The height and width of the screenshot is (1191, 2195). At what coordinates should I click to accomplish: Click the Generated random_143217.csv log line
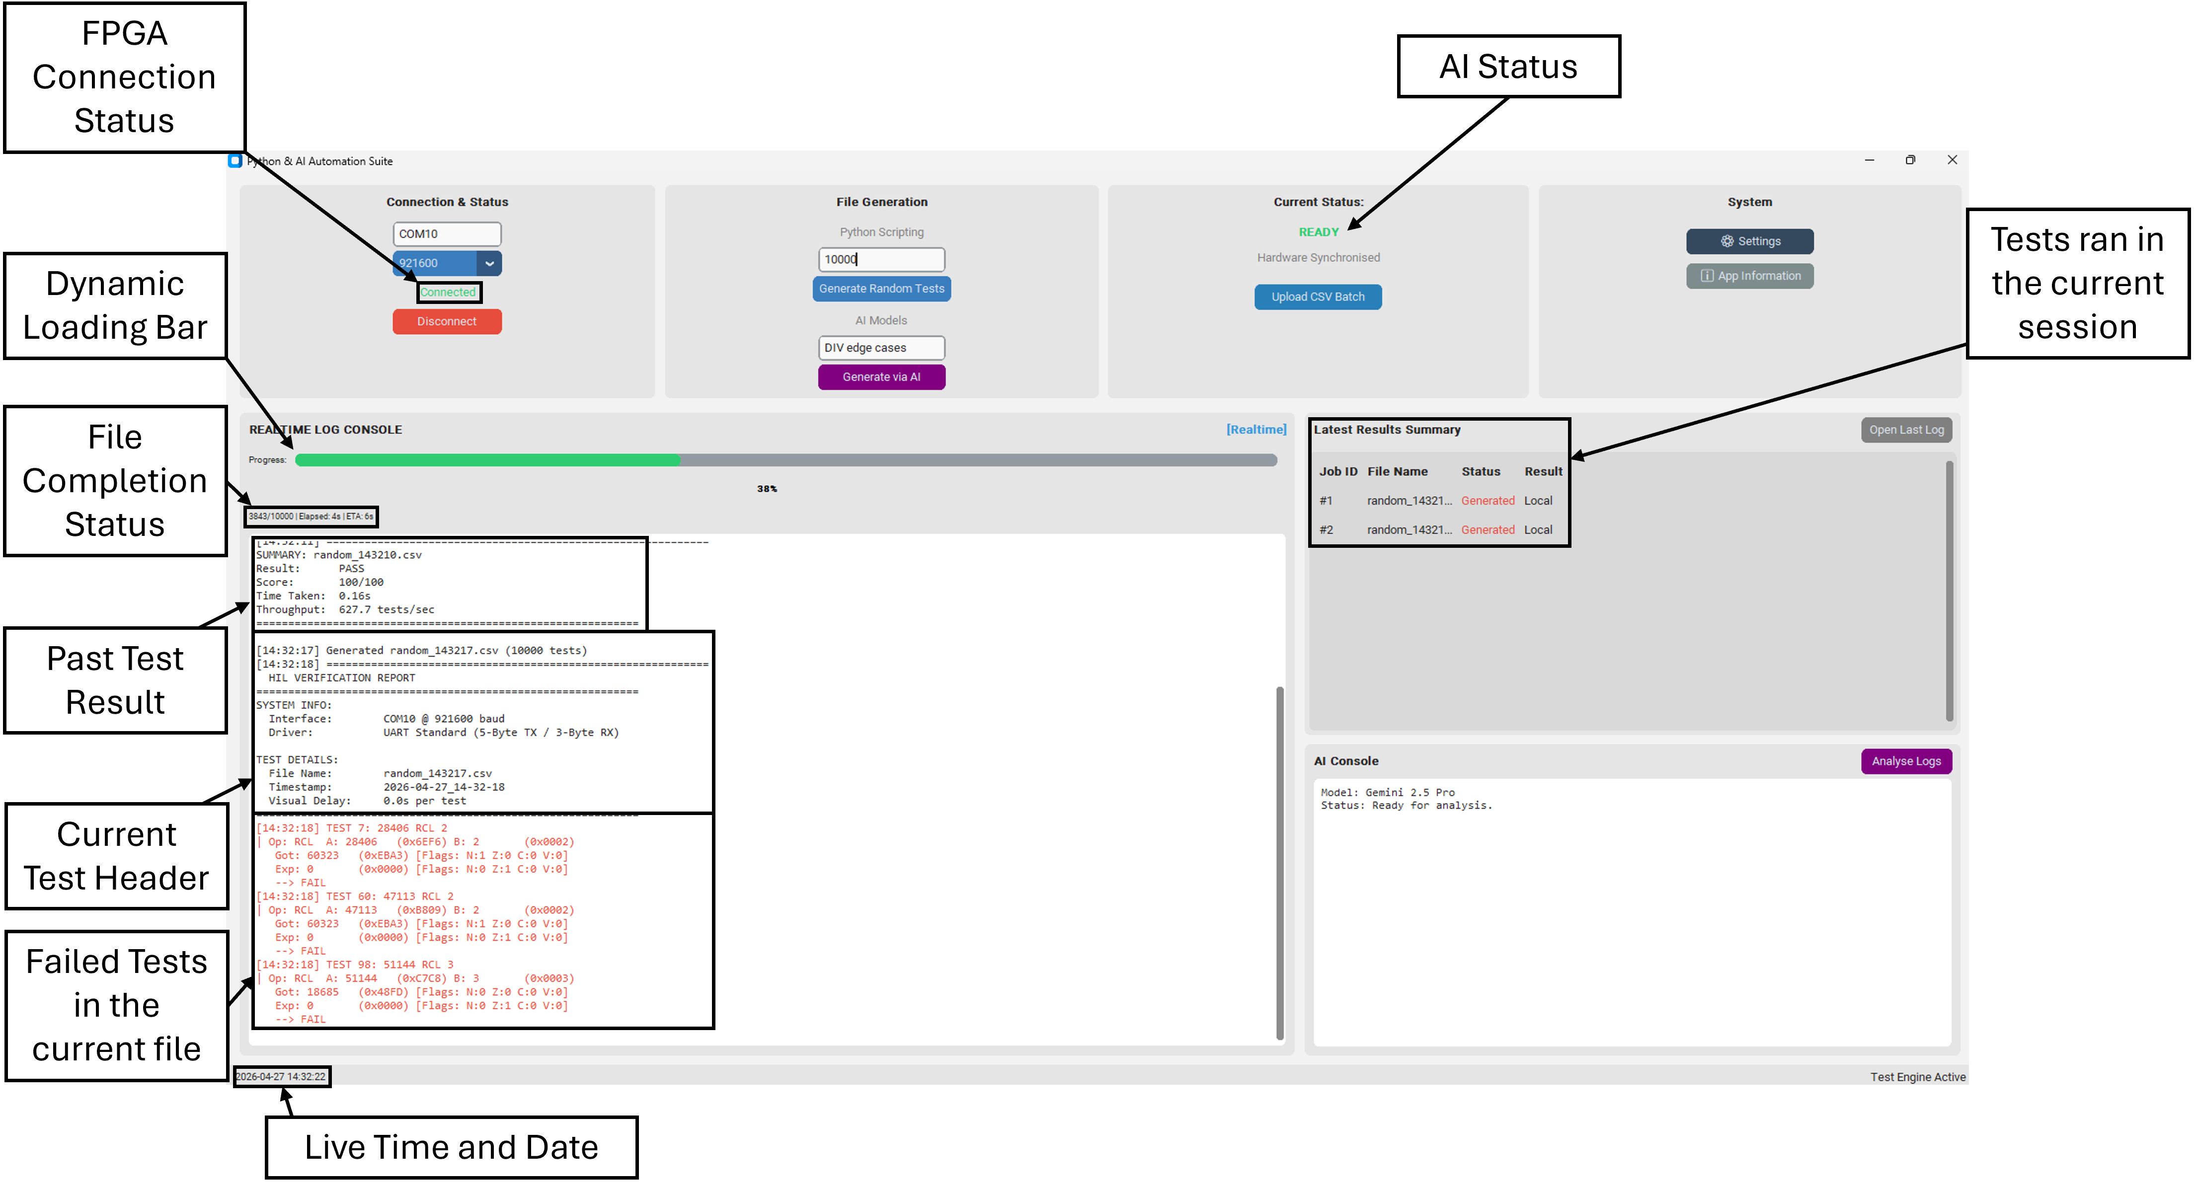[x=422, y=651]
